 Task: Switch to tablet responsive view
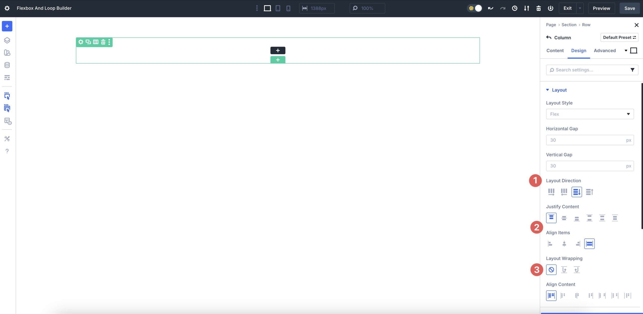278,8
